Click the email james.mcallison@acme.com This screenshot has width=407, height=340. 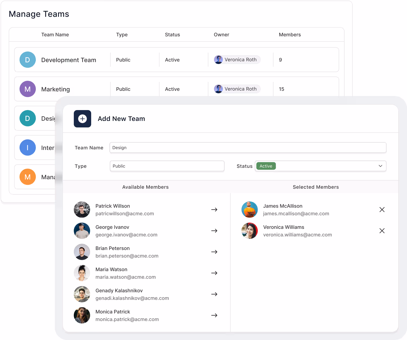click(296, 214)
